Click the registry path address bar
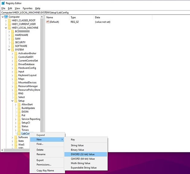This screenshot has width=190, height=174. (x=95, y=13)
